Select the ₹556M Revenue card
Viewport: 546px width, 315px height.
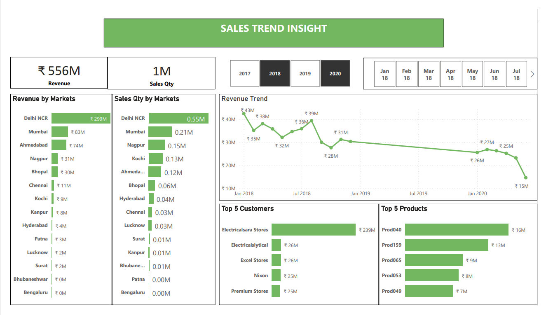(x=59, y=73)
